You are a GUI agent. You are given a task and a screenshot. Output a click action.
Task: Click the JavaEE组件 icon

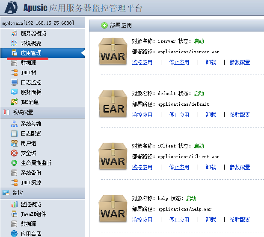pyautogui.click(x=14, y=214)
